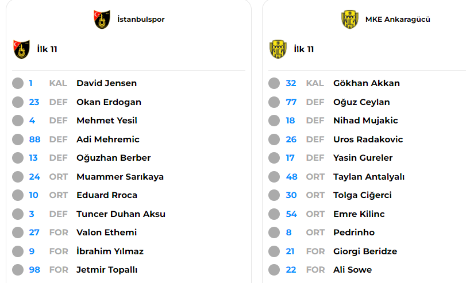Select player Jetmir Topallı
466x283 pixels.
107,270
